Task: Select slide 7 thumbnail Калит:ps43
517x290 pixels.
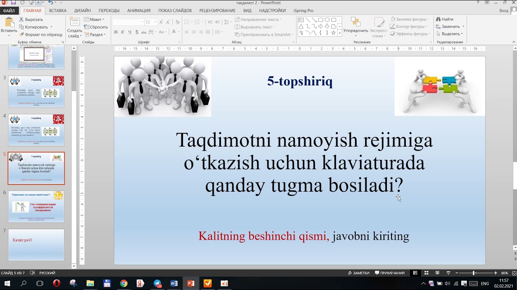Action: (36, 244)
